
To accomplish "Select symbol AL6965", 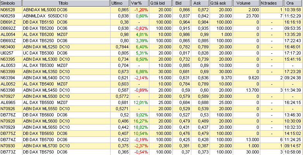I will click(x=8, y=102).
